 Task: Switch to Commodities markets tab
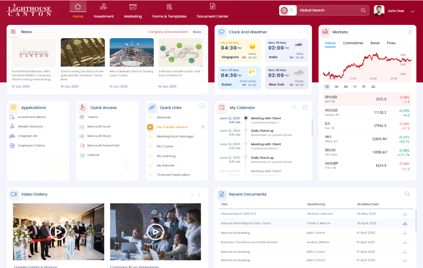point(353,43)
